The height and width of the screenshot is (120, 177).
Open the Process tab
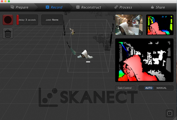click(123, 7)
